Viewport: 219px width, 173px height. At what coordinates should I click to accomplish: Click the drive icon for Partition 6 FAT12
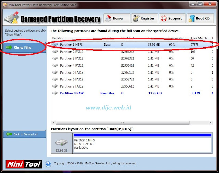point(55,79)
